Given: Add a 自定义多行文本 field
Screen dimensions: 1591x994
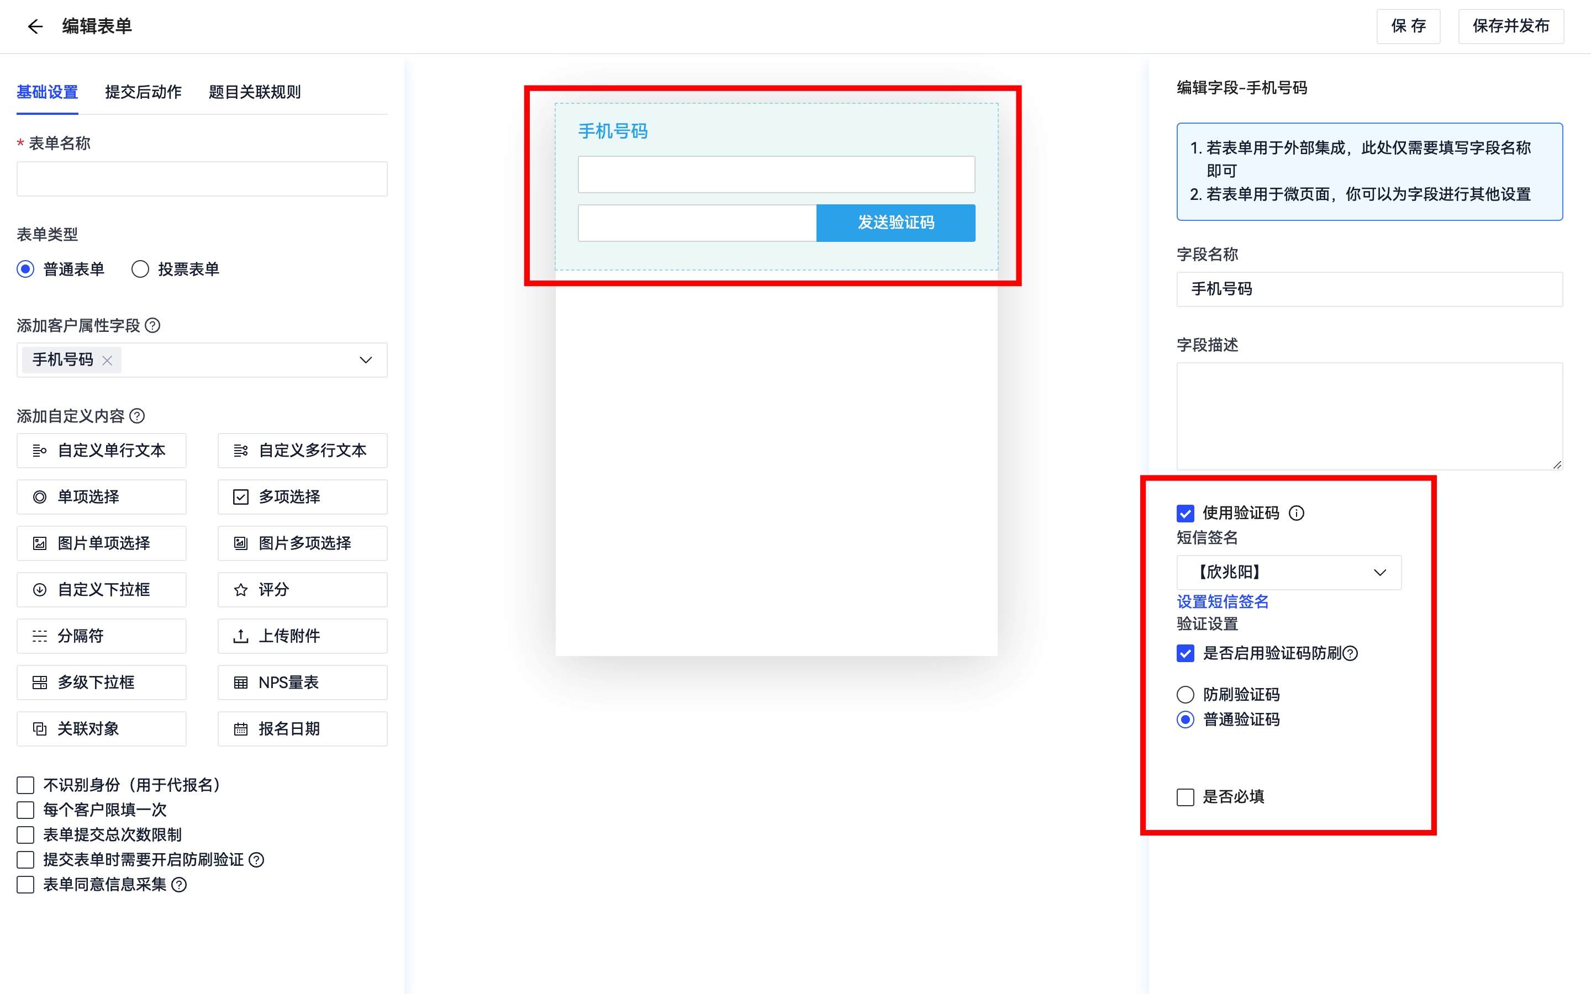Looking at the screenshot, I should 302,450.
